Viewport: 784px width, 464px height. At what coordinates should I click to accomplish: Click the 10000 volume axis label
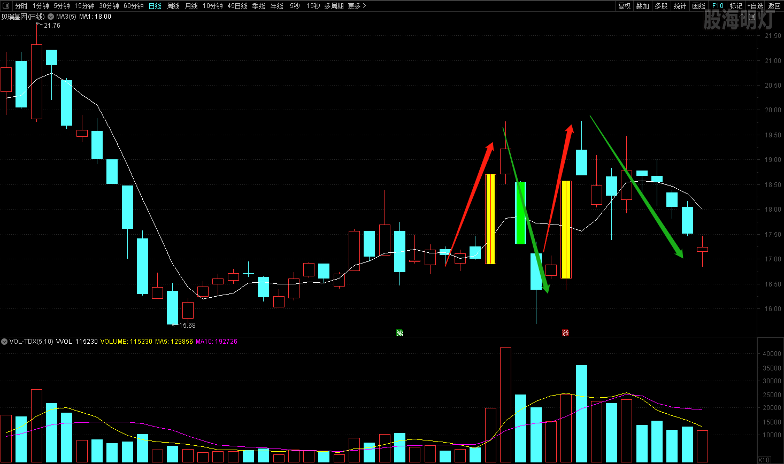(x=772, y=435)
